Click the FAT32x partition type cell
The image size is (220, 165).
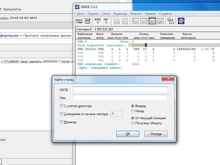tap(91, 49)
